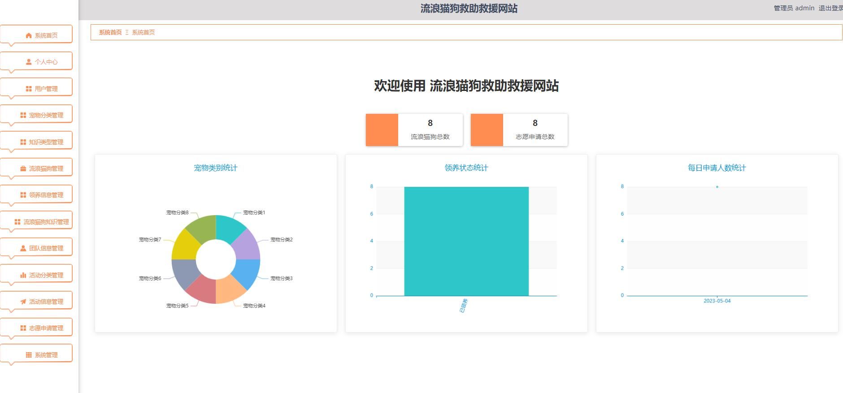The image size is (843, 393).
Task: Click the briefcase icon beside 流浪猫狗管理
Action: [23, 168]
